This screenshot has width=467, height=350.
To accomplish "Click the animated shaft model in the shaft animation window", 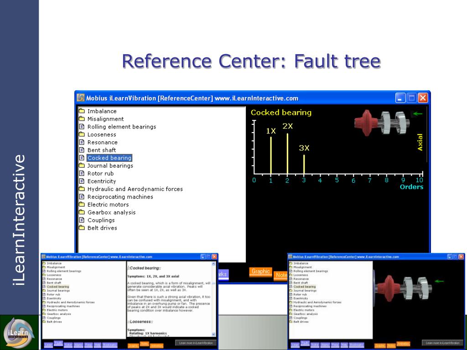I will pyautogui.click(x=403, y=288).
